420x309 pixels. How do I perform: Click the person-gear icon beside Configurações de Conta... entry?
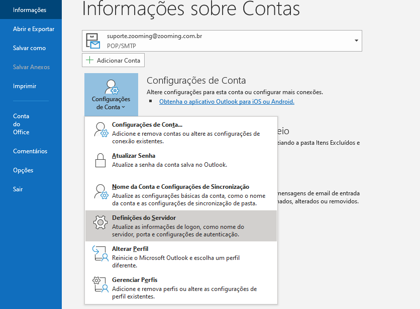[100, 130]
